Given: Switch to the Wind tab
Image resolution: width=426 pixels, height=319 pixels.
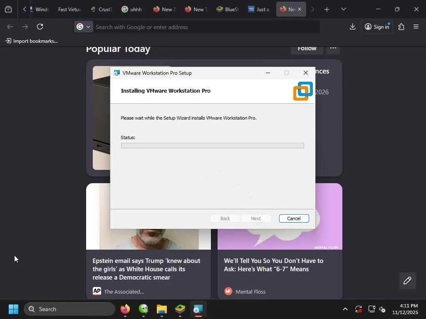Looking at the screenshot, I should click(x=40, y=10).
